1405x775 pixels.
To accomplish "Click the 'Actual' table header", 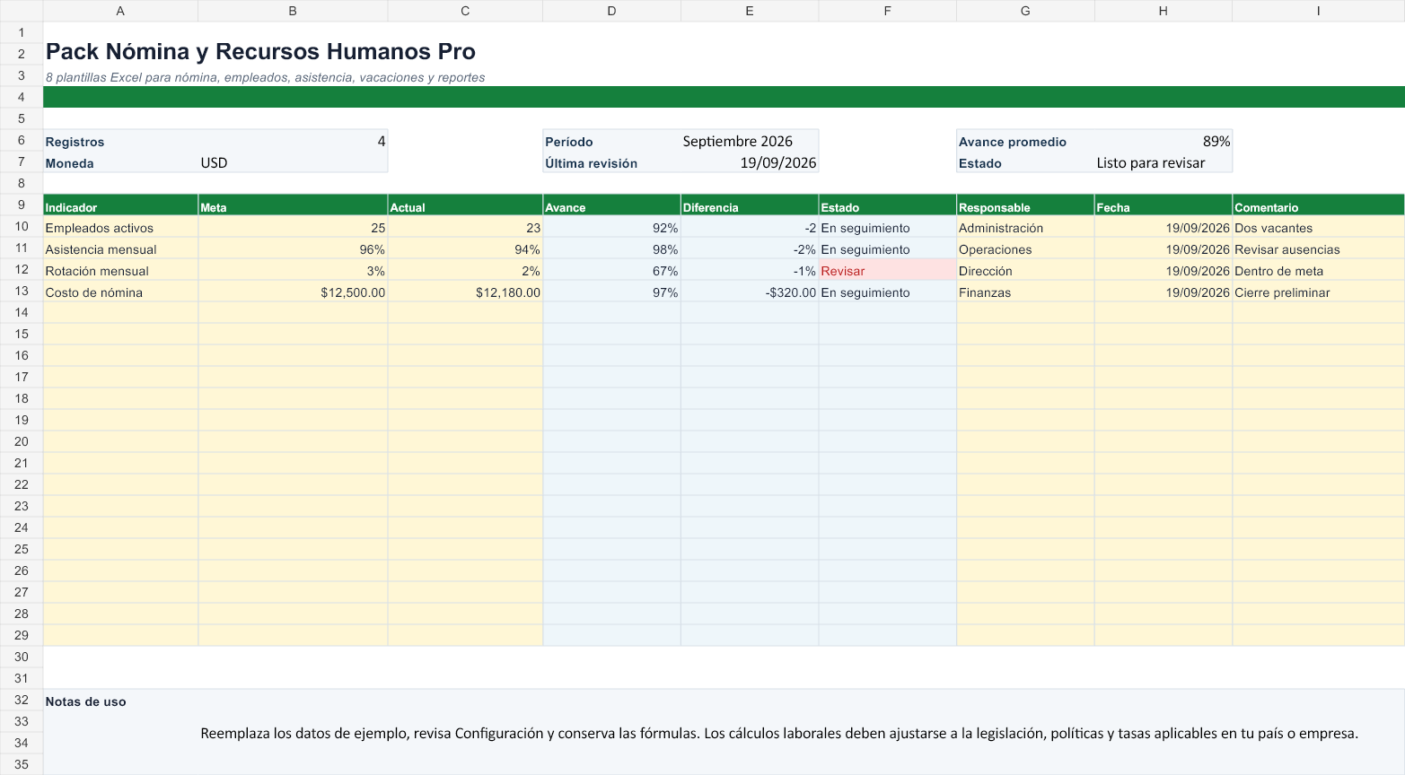I will (x=465, y=205).
